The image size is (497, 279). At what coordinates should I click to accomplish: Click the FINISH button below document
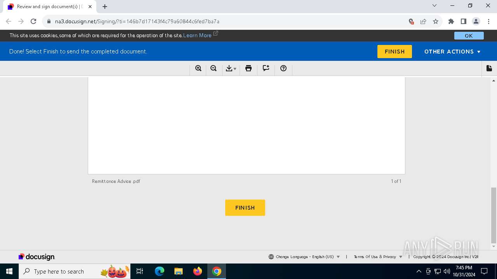245,208
